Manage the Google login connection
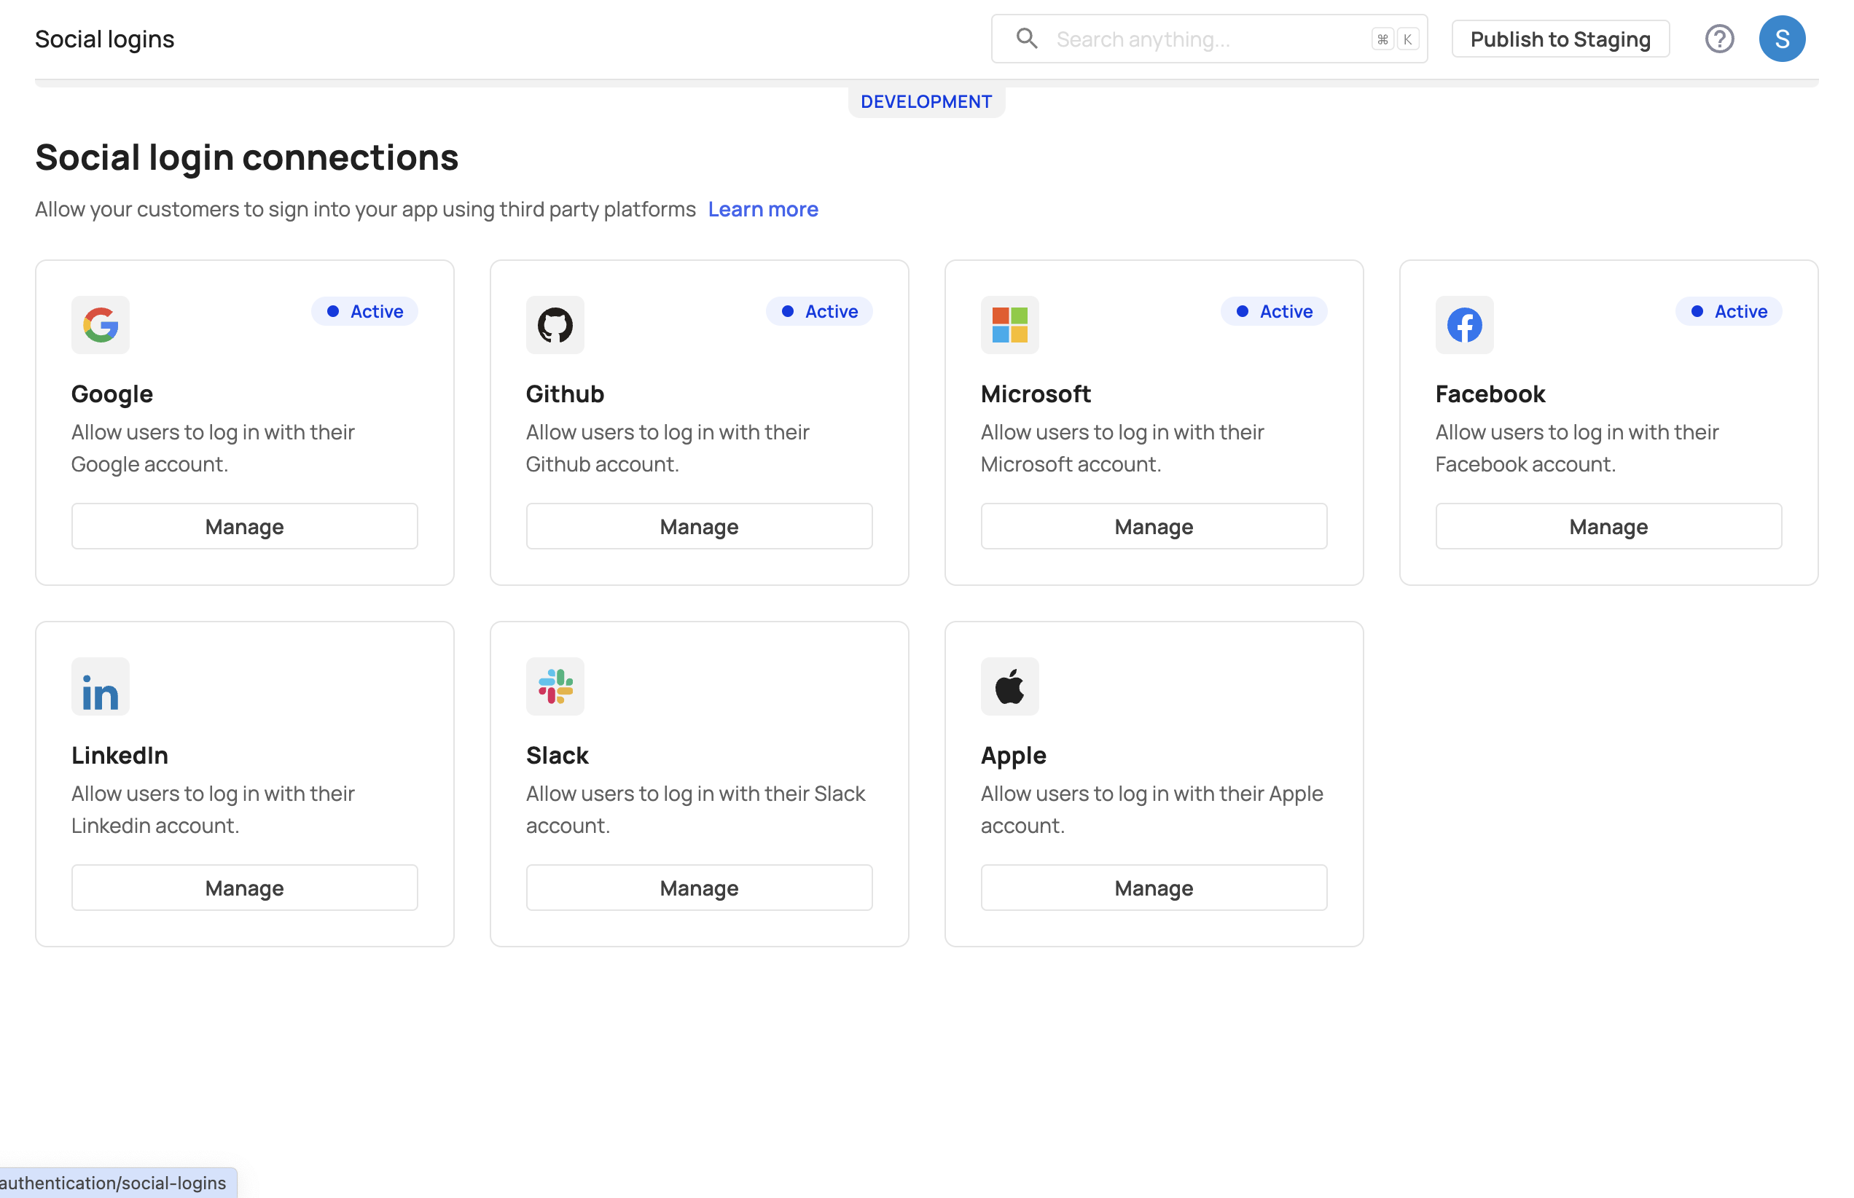Viewport: 1854px width, 1198px height. pos(244,527)
